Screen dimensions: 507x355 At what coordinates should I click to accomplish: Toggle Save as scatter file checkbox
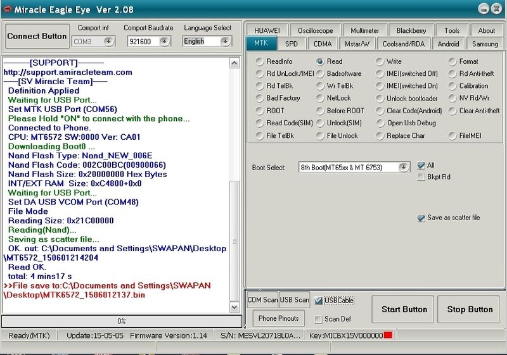tap(421, 218)
